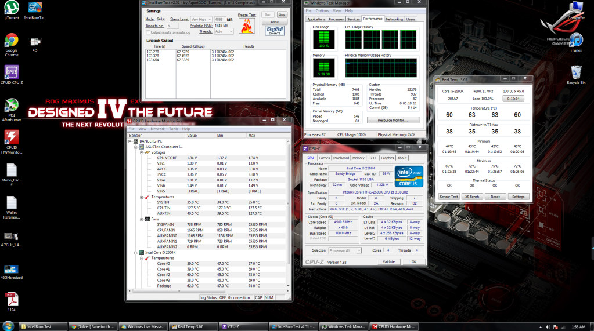Click the network tray icon
Screen dimensions: 594x331
[x=563, y=327]
